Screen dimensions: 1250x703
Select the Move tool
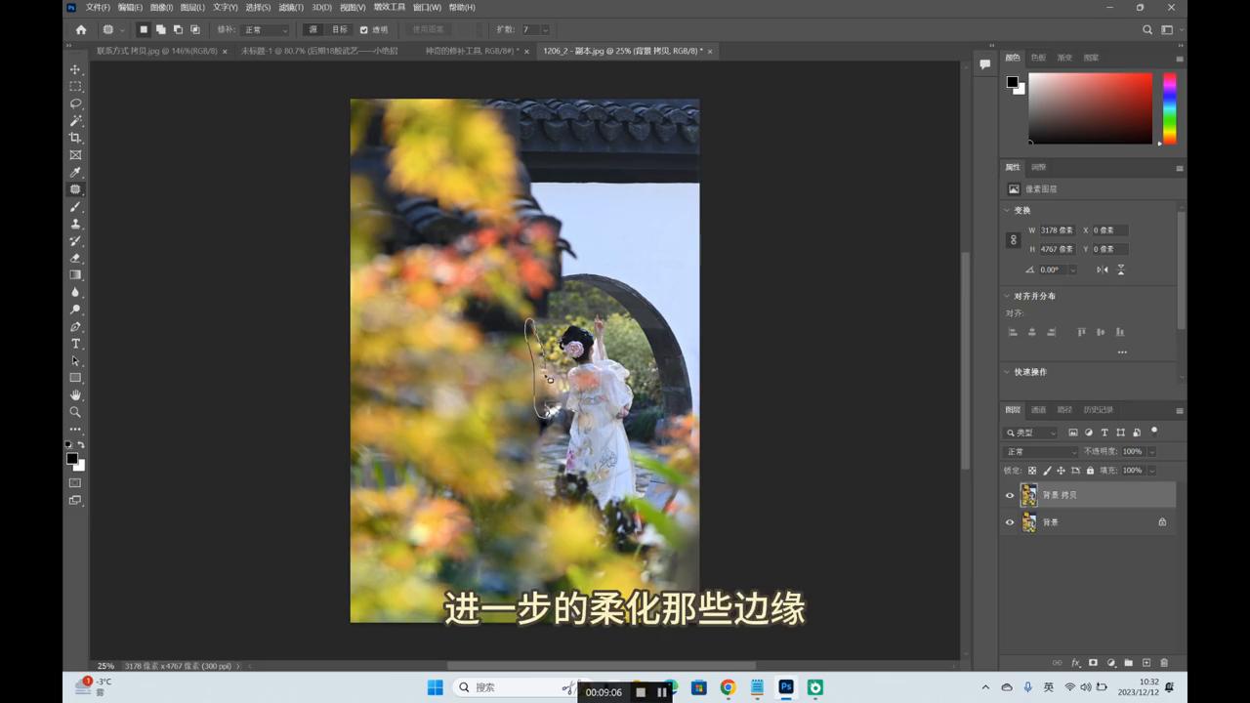75,69
